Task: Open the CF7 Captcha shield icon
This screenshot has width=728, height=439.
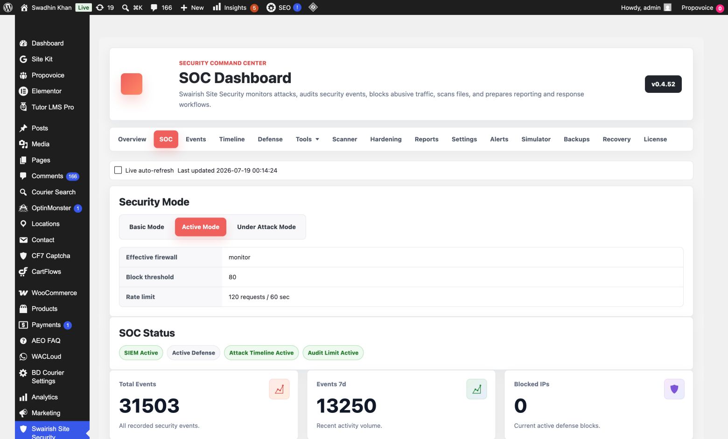Action: pos(23,256)
